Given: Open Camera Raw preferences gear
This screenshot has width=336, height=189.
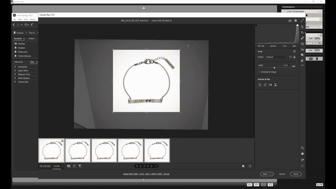Looking at the screenshot, I should point(296,21).
